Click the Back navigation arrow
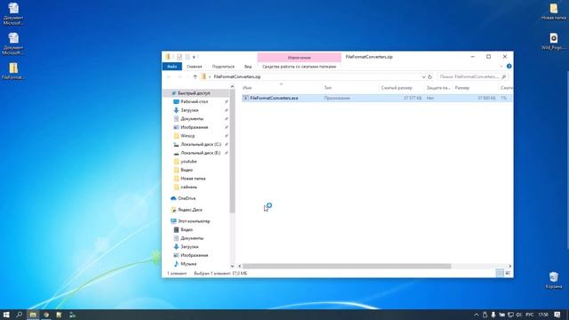The width and height of the screenshot is (569, 320). pos(169,77)
